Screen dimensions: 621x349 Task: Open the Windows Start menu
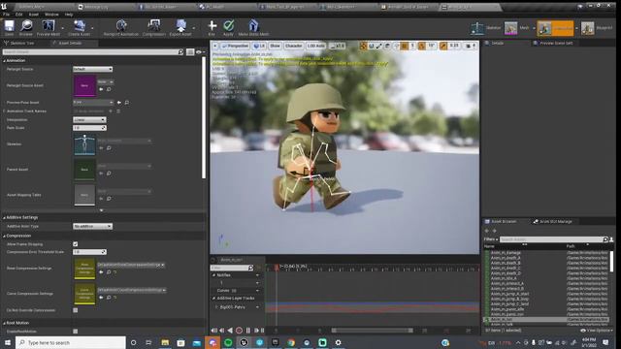point(8,342)
